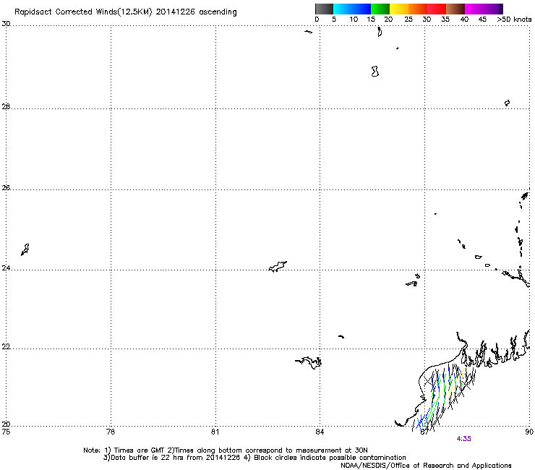Click the colored wind barb cluster on the map
The image size is (535, 470).
(x=444, y=398)
